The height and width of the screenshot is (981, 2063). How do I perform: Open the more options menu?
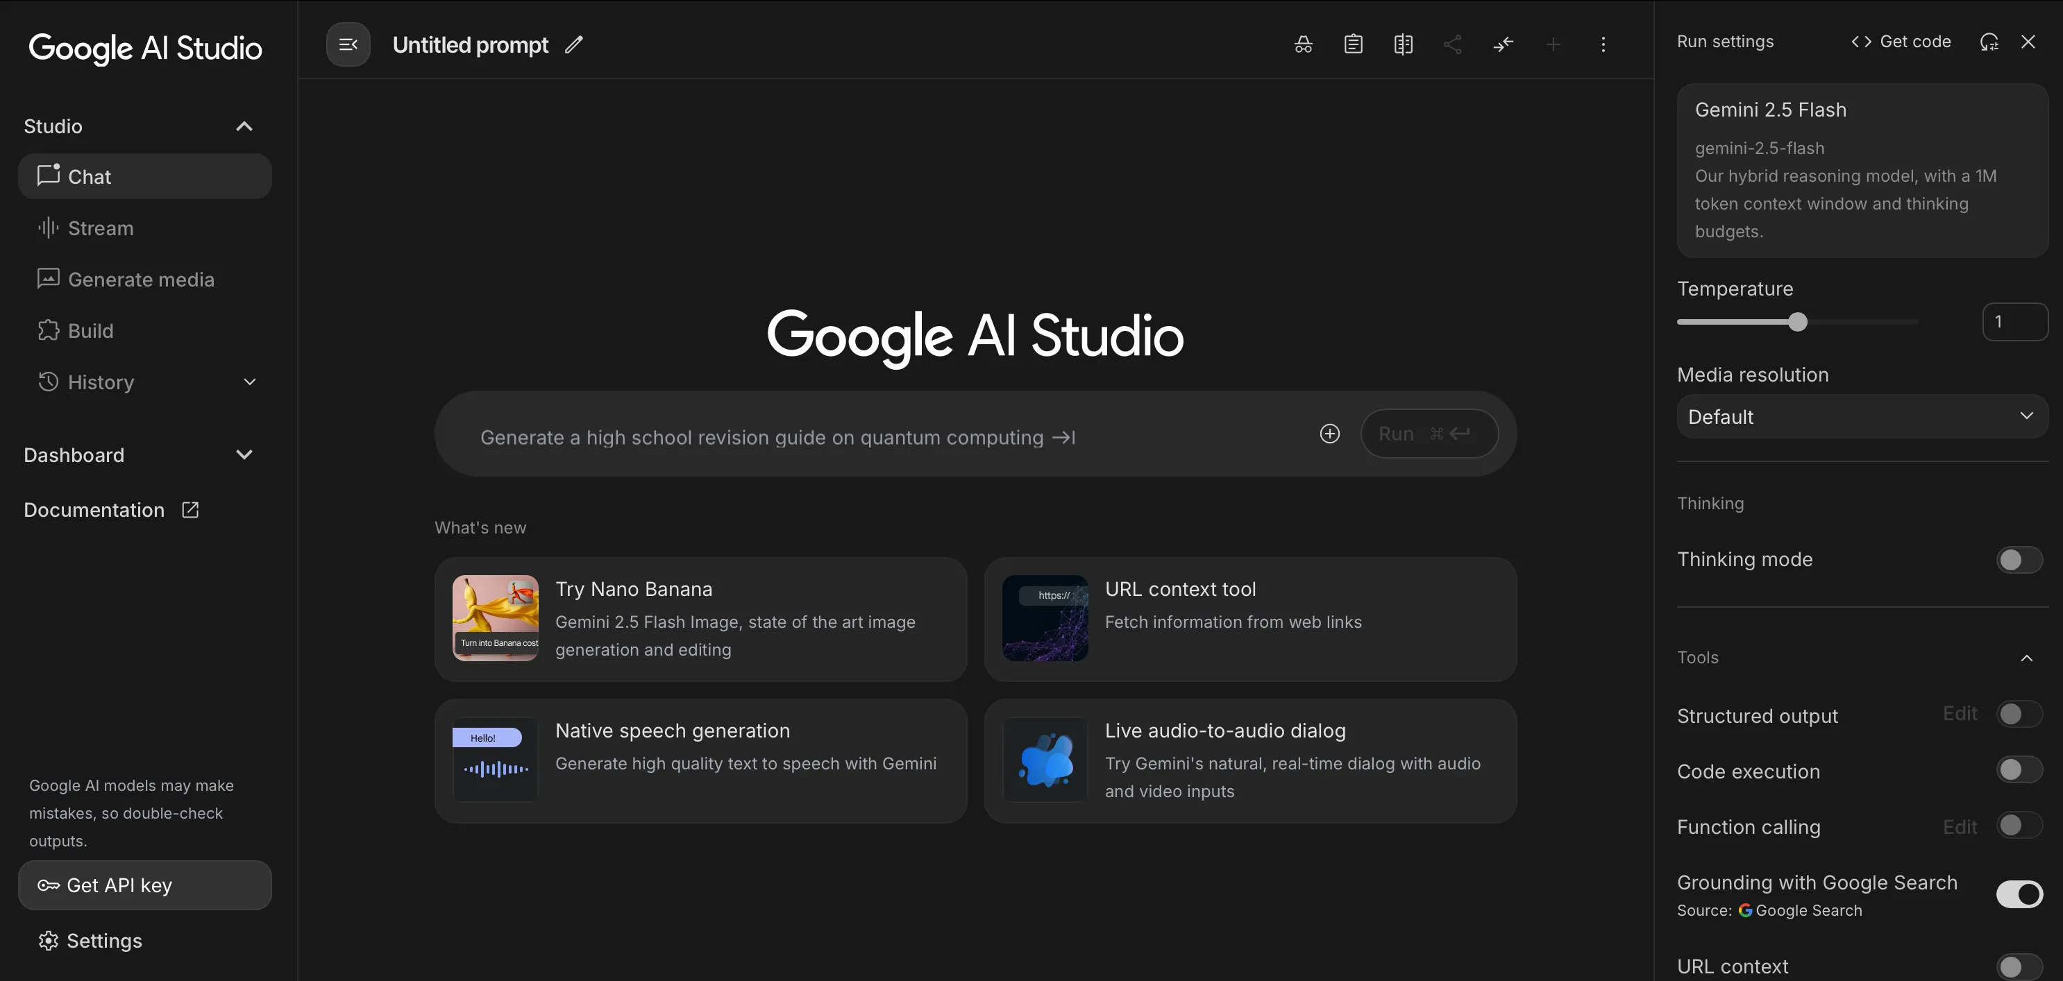point(1604,44)
